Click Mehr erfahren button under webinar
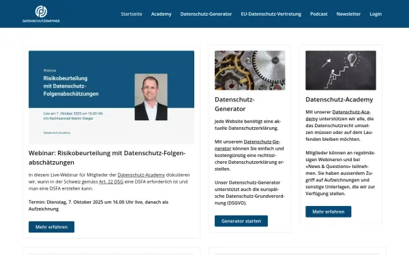This screenshot has height=255, width=409. [51, 227]
